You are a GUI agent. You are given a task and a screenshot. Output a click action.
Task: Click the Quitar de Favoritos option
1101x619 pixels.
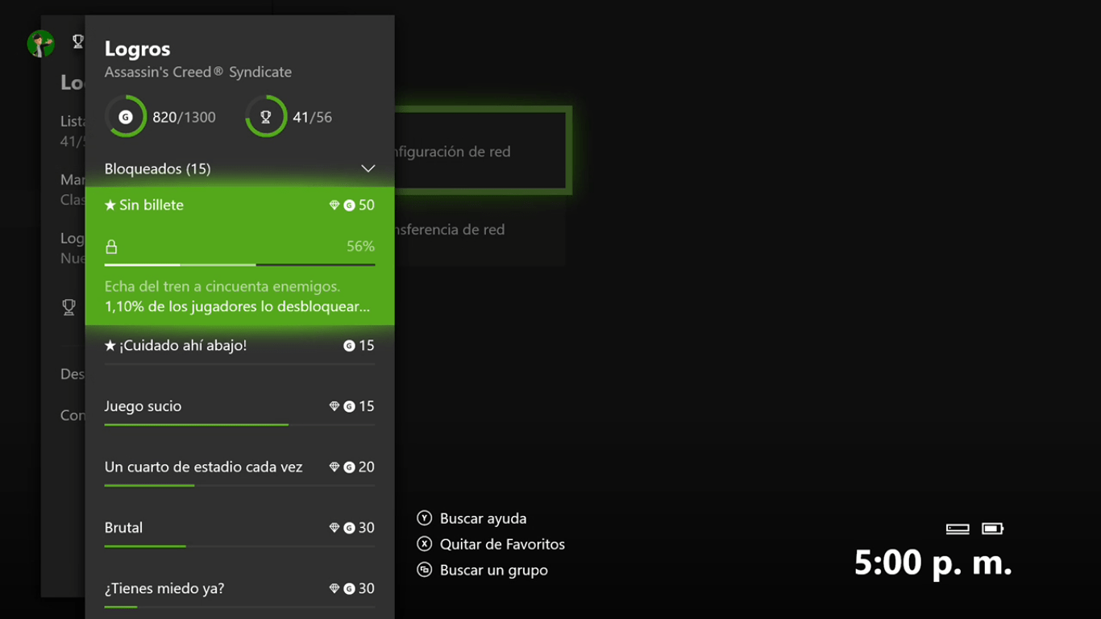[501, 544]
